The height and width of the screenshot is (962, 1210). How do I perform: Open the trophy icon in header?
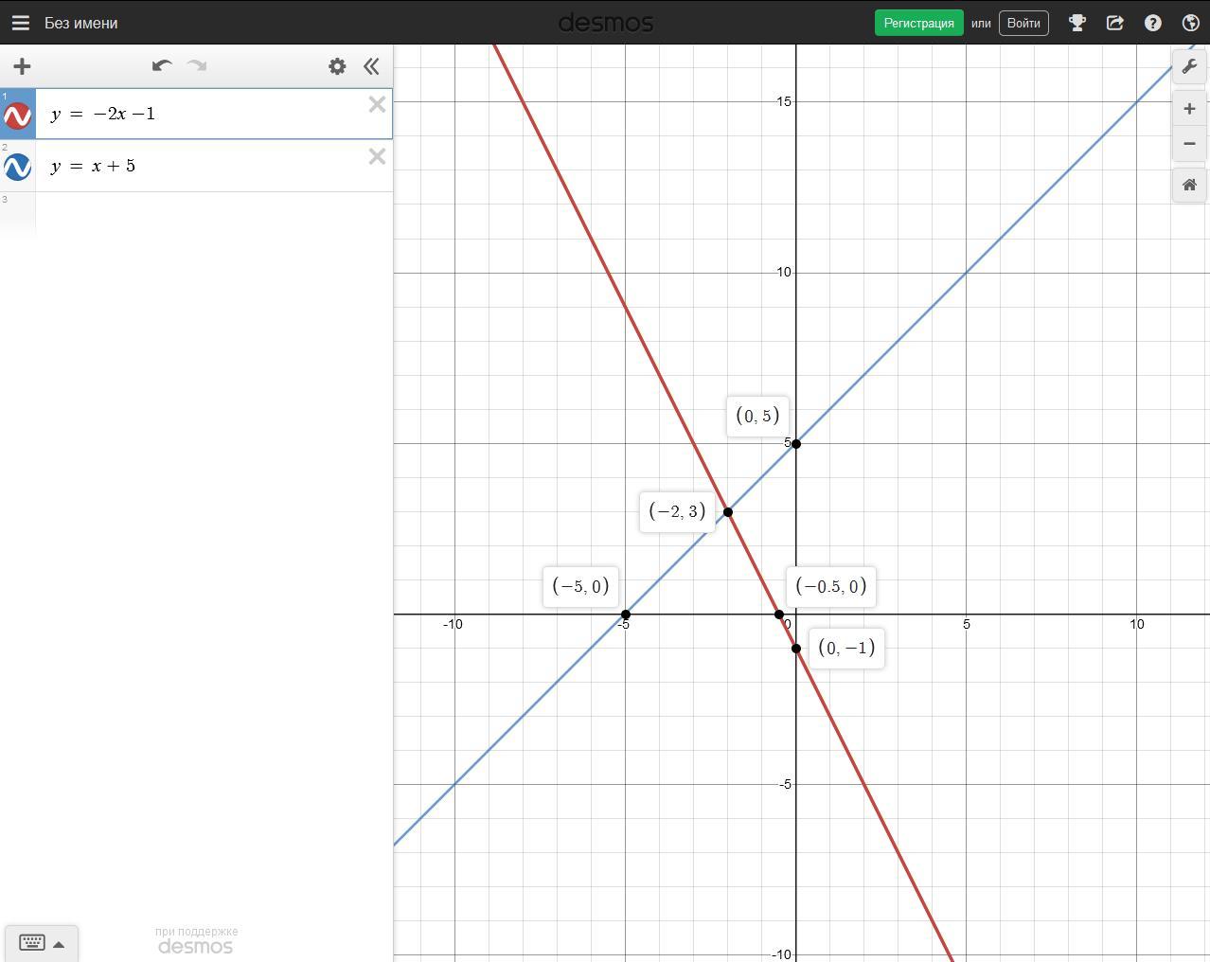1077,23
